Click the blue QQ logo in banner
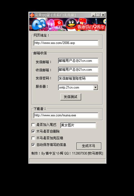The height and width of the screenshot is (196, 134). tap(39, 24)
